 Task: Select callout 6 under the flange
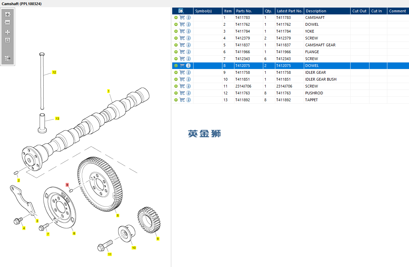74,233
